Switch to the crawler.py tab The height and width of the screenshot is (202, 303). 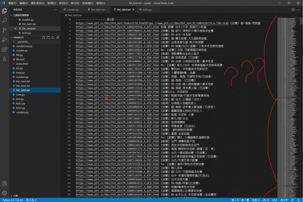(x=73, y=10)
